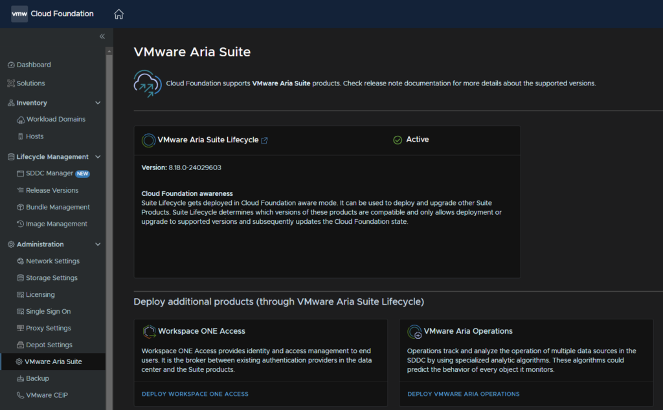Click the Workspace ONE Access product icon

click(x=150, y=332)
